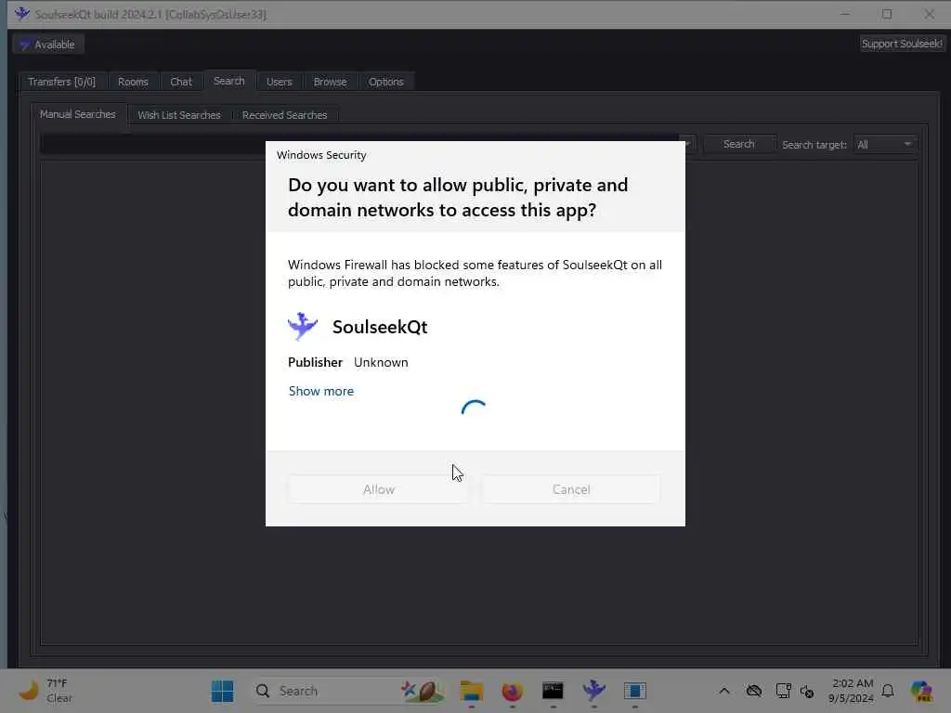951x713 pixels.
Task: Switch to the Transfers [0/0] tab
Action: coord(61,82)
